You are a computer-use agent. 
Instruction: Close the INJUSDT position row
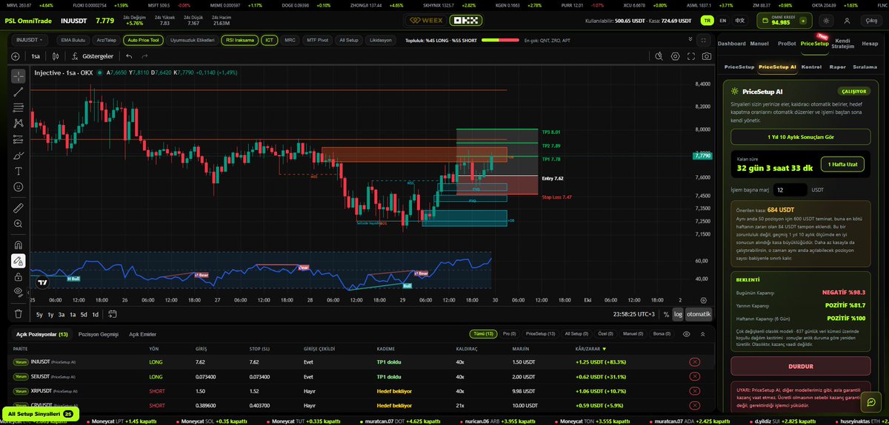click(694, 361)
